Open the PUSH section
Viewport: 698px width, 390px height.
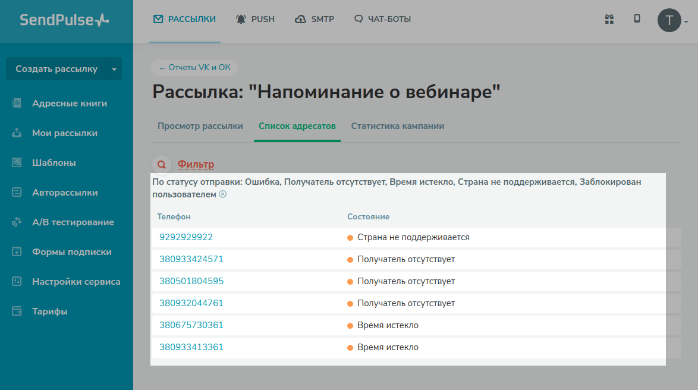(255, 19)
